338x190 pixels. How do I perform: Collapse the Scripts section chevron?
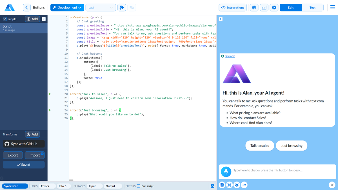coord(5,19)
